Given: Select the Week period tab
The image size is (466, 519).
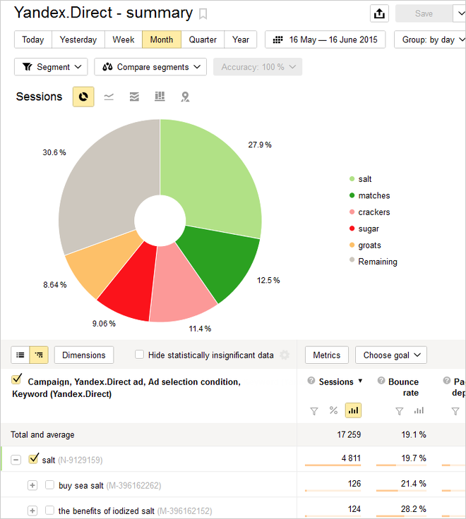Looking at the screenshot, I should tap(124, 39).
